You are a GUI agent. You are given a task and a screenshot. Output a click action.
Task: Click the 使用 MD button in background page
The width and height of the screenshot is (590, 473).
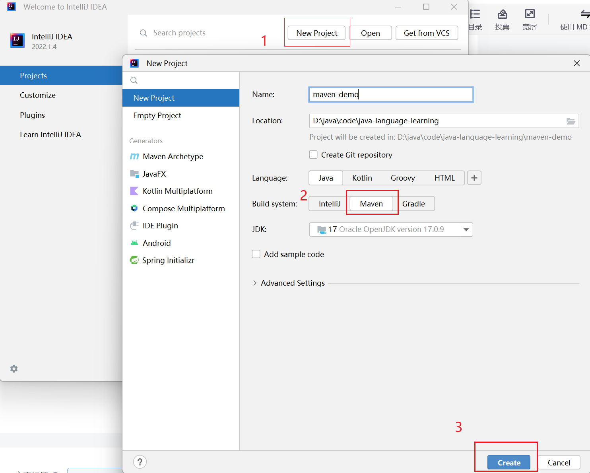point(574,19)
